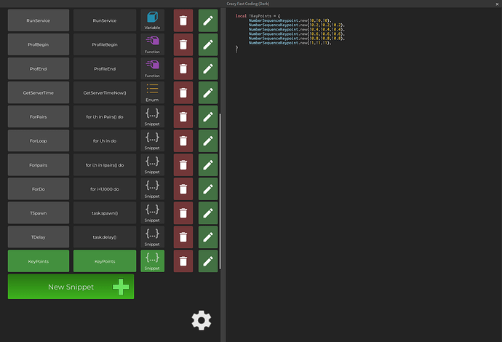502x342 pixels.
Task: Edit the ForPairs snippet
Action: (x=208, y=116)
